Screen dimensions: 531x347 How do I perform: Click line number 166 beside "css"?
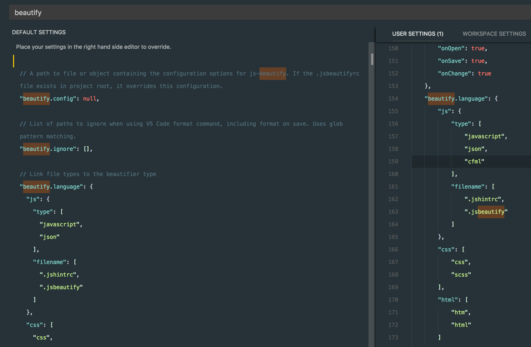coord(393,249)
